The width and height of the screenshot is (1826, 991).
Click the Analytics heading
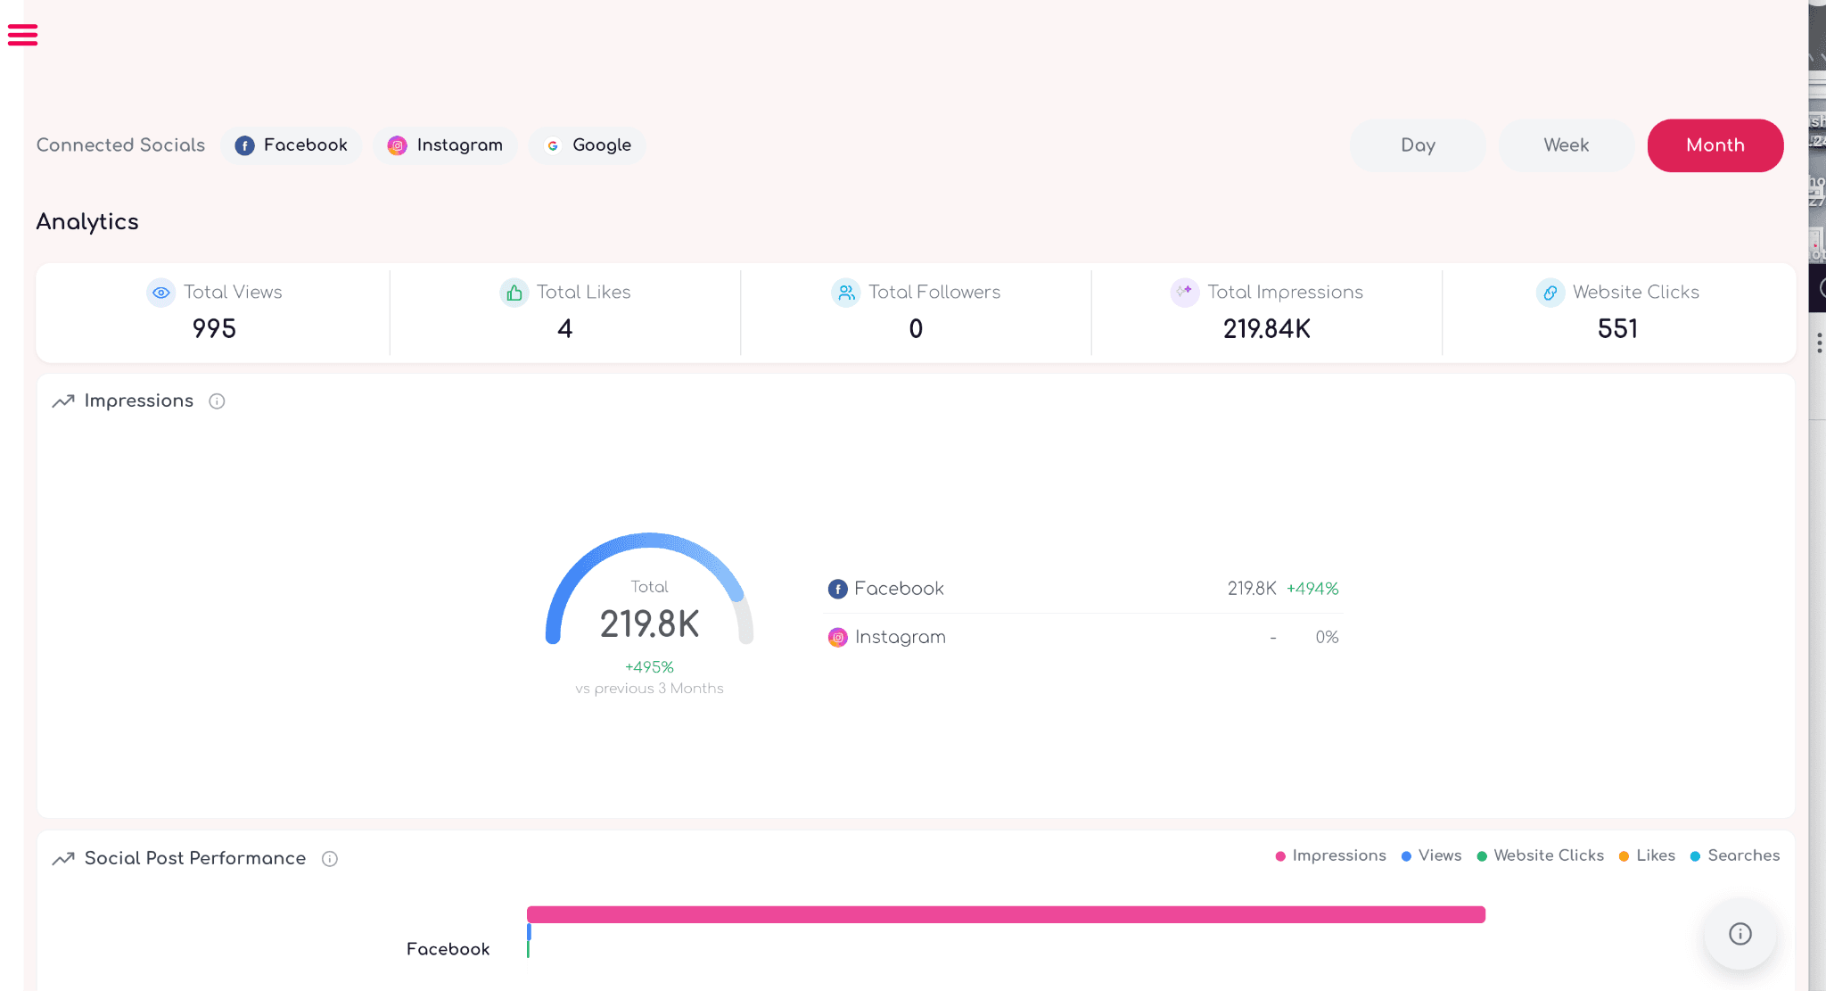(x=87, y=222)
